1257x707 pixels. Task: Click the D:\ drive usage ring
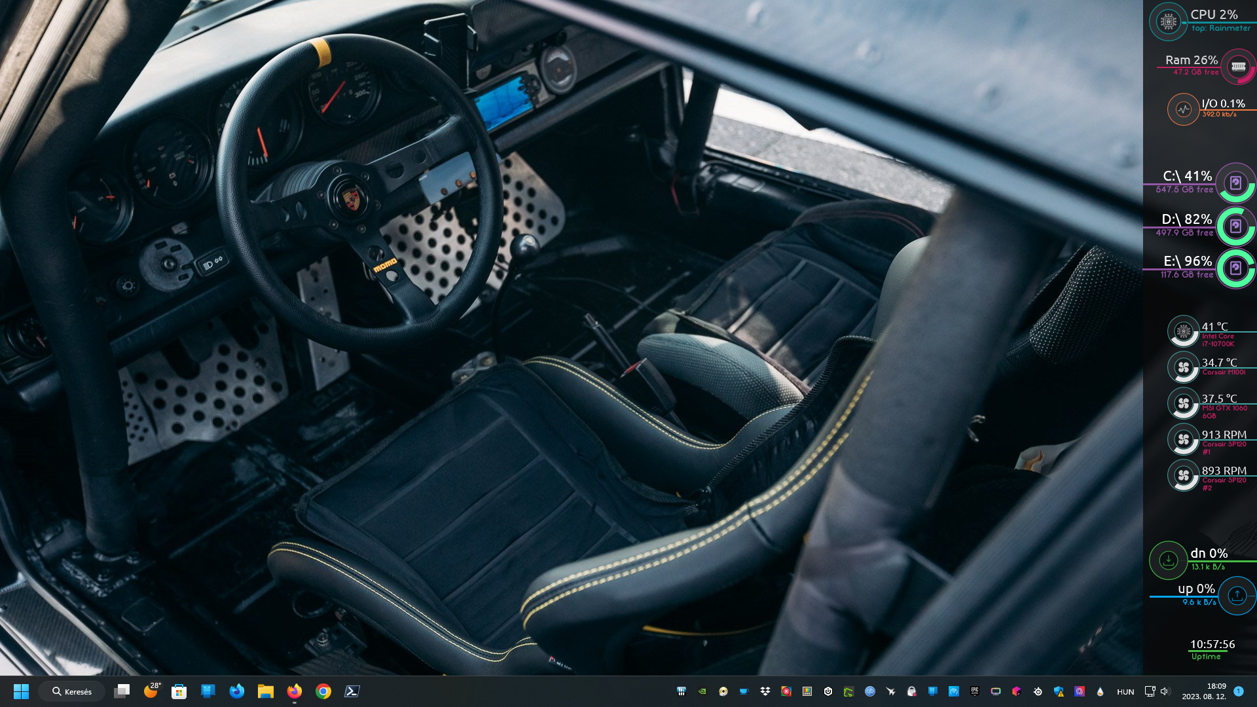point(1235,226)
